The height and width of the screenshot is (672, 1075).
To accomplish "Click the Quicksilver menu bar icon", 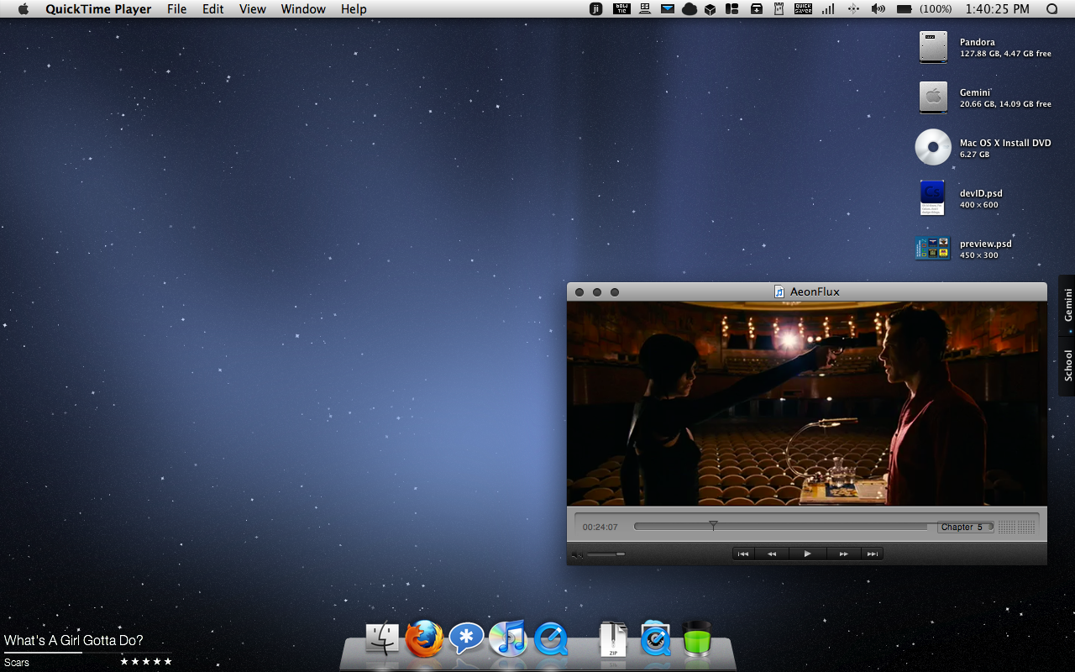I will click(x=804, y=9).
